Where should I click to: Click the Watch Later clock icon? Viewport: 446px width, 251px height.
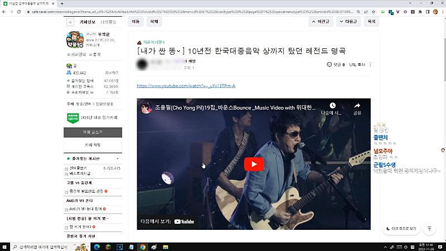(x=332, y=105)
